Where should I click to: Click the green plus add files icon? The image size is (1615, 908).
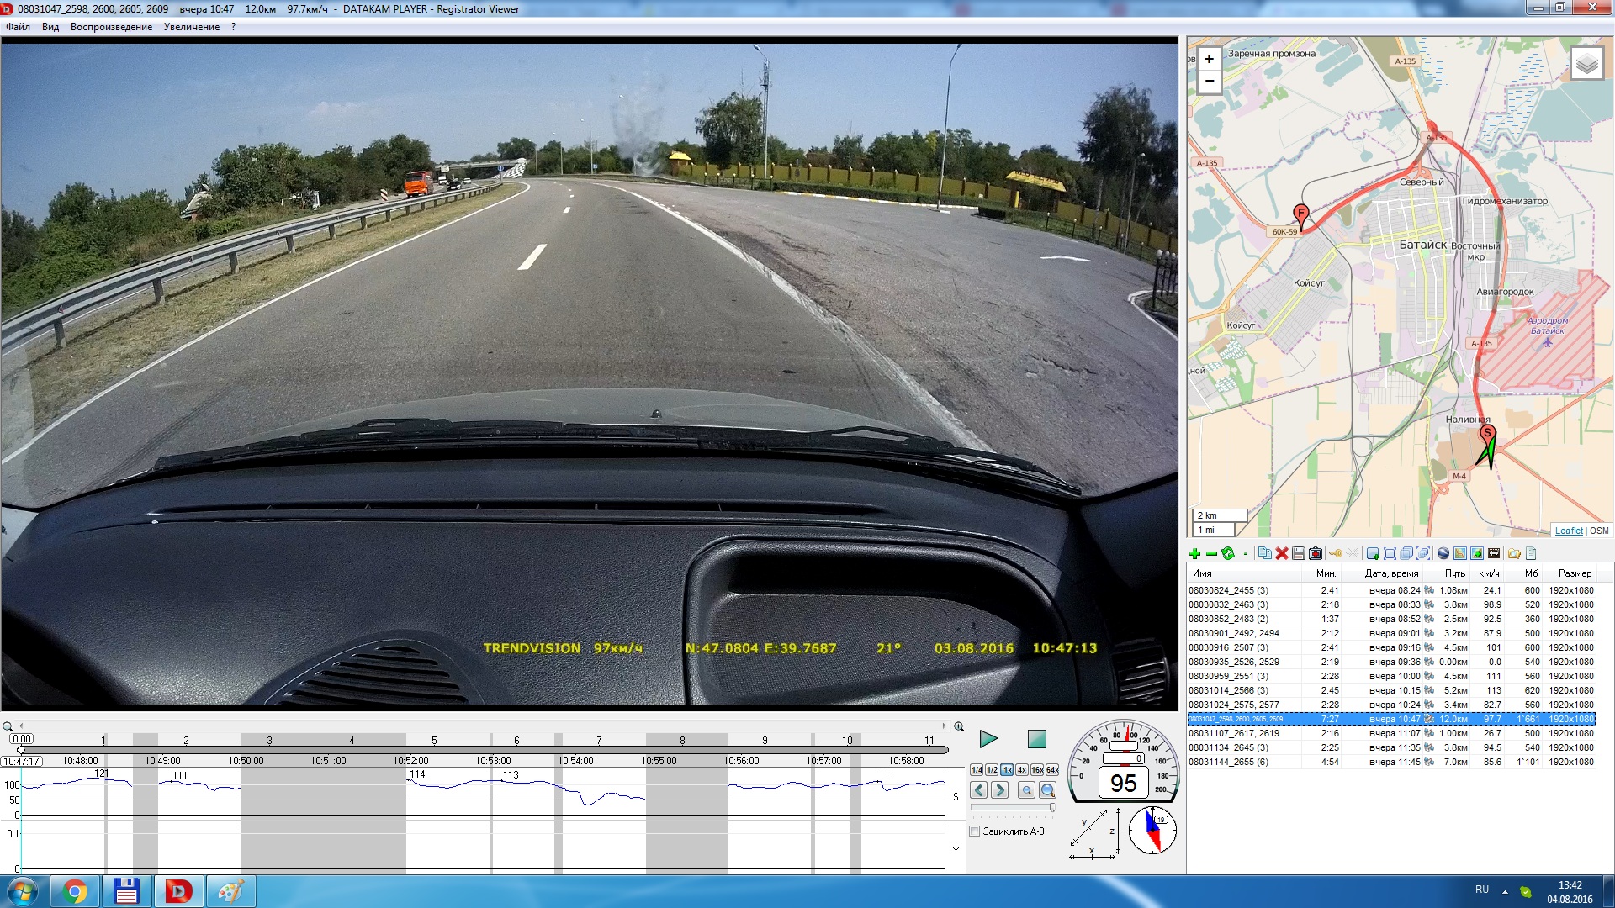click(1194, 553)
